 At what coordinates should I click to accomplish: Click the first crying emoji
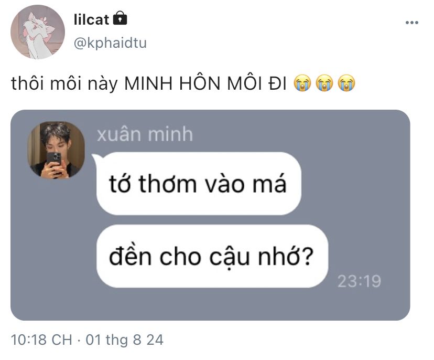pos(302,83)
